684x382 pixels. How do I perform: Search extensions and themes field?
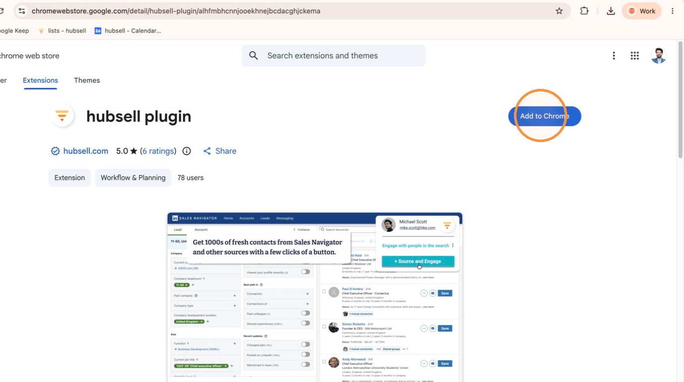[334, 56]
